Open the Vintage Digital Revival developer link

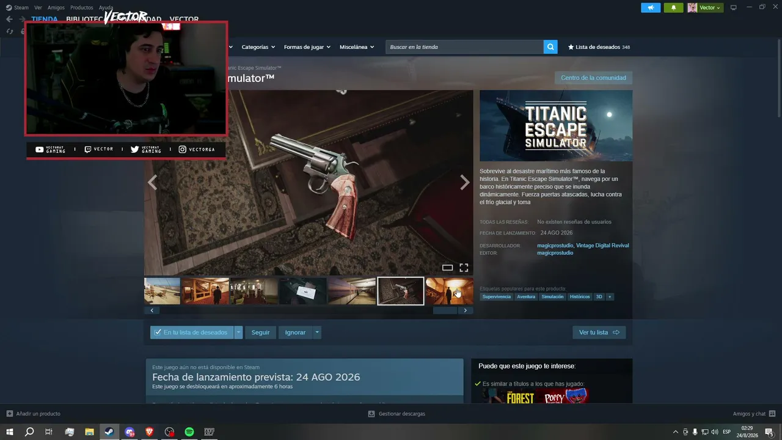point(602,246)
